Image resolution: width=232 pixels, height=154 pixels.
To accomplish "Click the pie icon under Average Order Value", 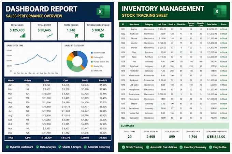I will point(102,35).
